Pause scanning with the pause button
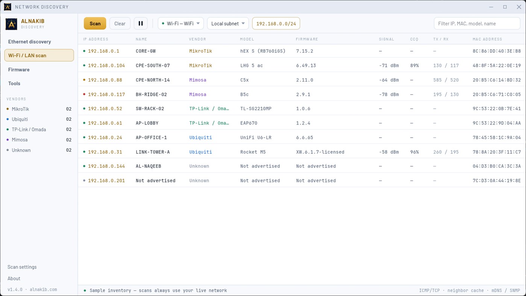 point(141,23)
